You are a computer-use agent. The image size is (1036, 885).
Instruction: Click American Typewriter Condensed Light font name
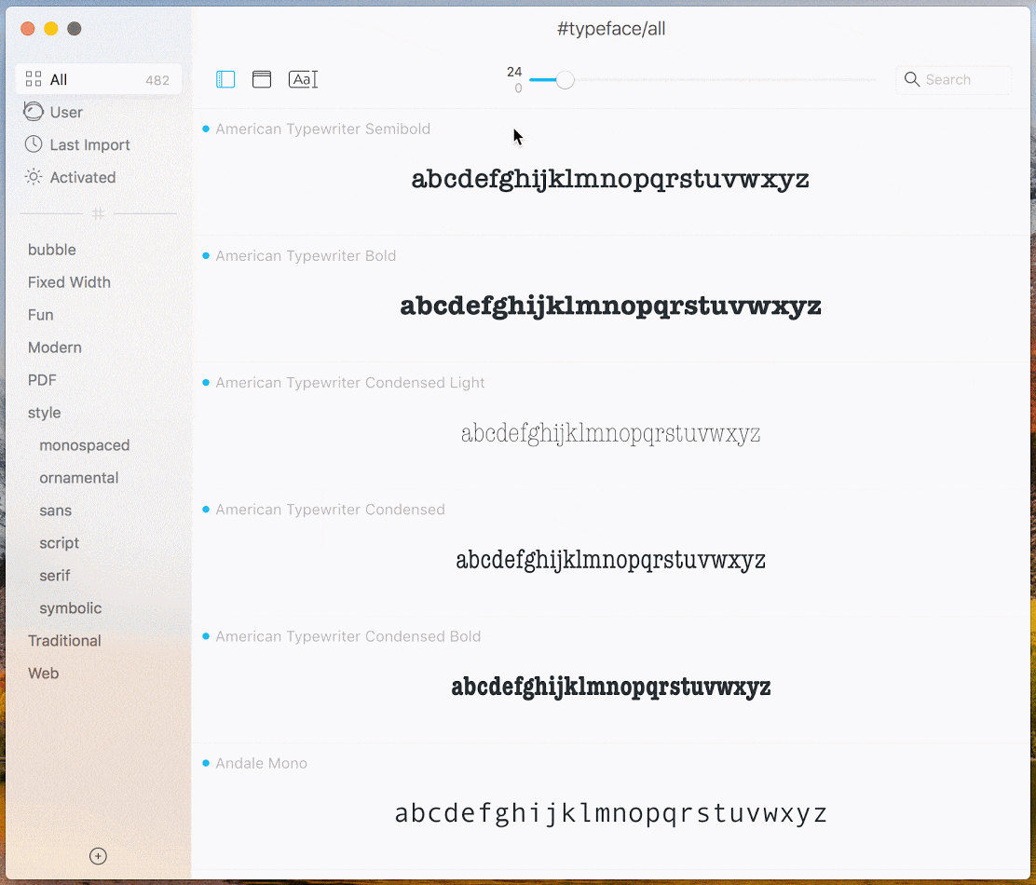[x=349, y=382]
